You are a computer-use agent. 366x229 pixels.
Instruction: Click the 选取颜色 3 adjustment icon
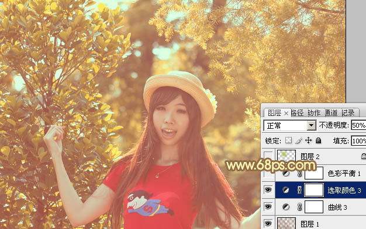coord(286,190)
